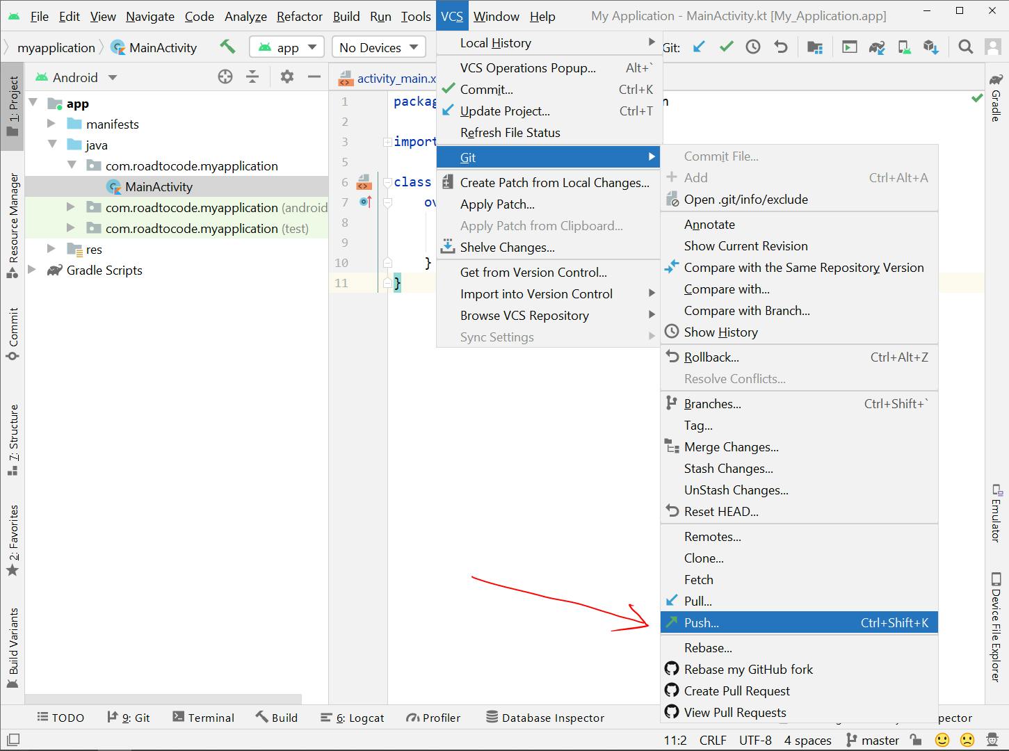Click the user account avatar icon
Image resolution: width=1009 pixels, height=751 pixels.
[993, 47]
